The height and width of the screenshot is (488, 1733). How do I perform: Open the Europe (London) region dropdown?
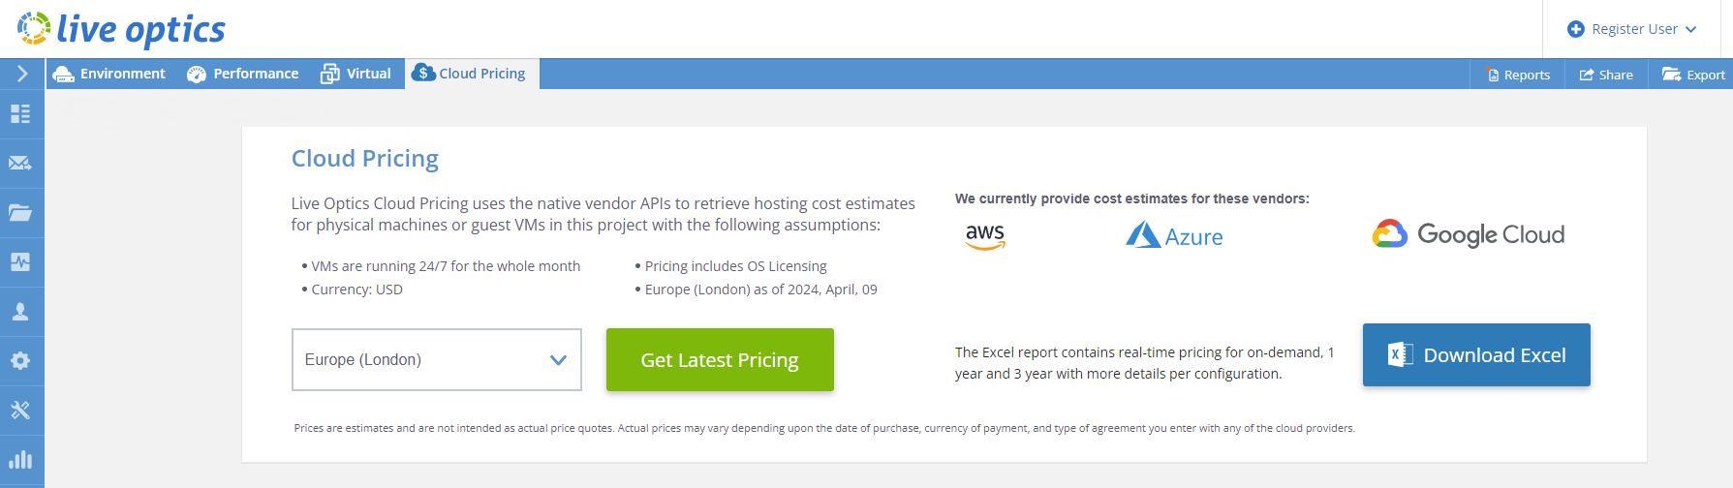[436, 359]
